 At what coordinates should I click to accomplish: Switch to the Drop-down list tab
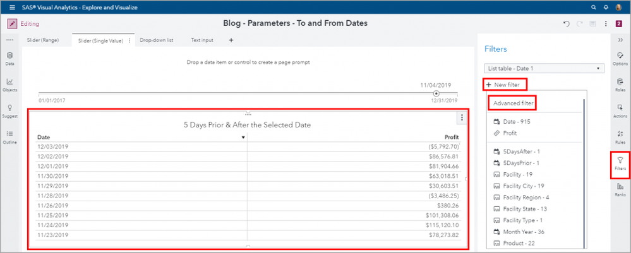pos(158,40)
